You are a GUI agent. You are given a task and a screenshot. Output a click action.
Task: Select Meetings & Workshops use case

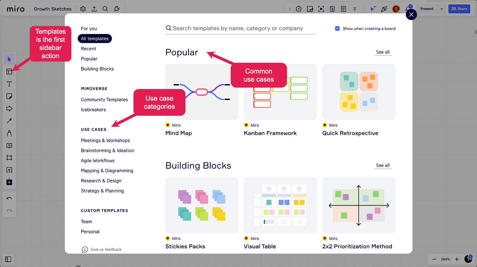[x=105, y=141]
